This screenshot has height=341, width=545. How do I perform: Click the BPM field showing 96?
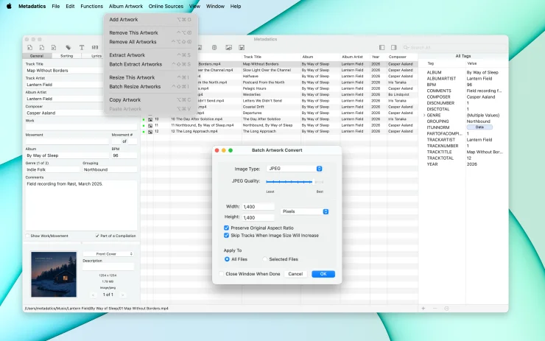[124, 155]
